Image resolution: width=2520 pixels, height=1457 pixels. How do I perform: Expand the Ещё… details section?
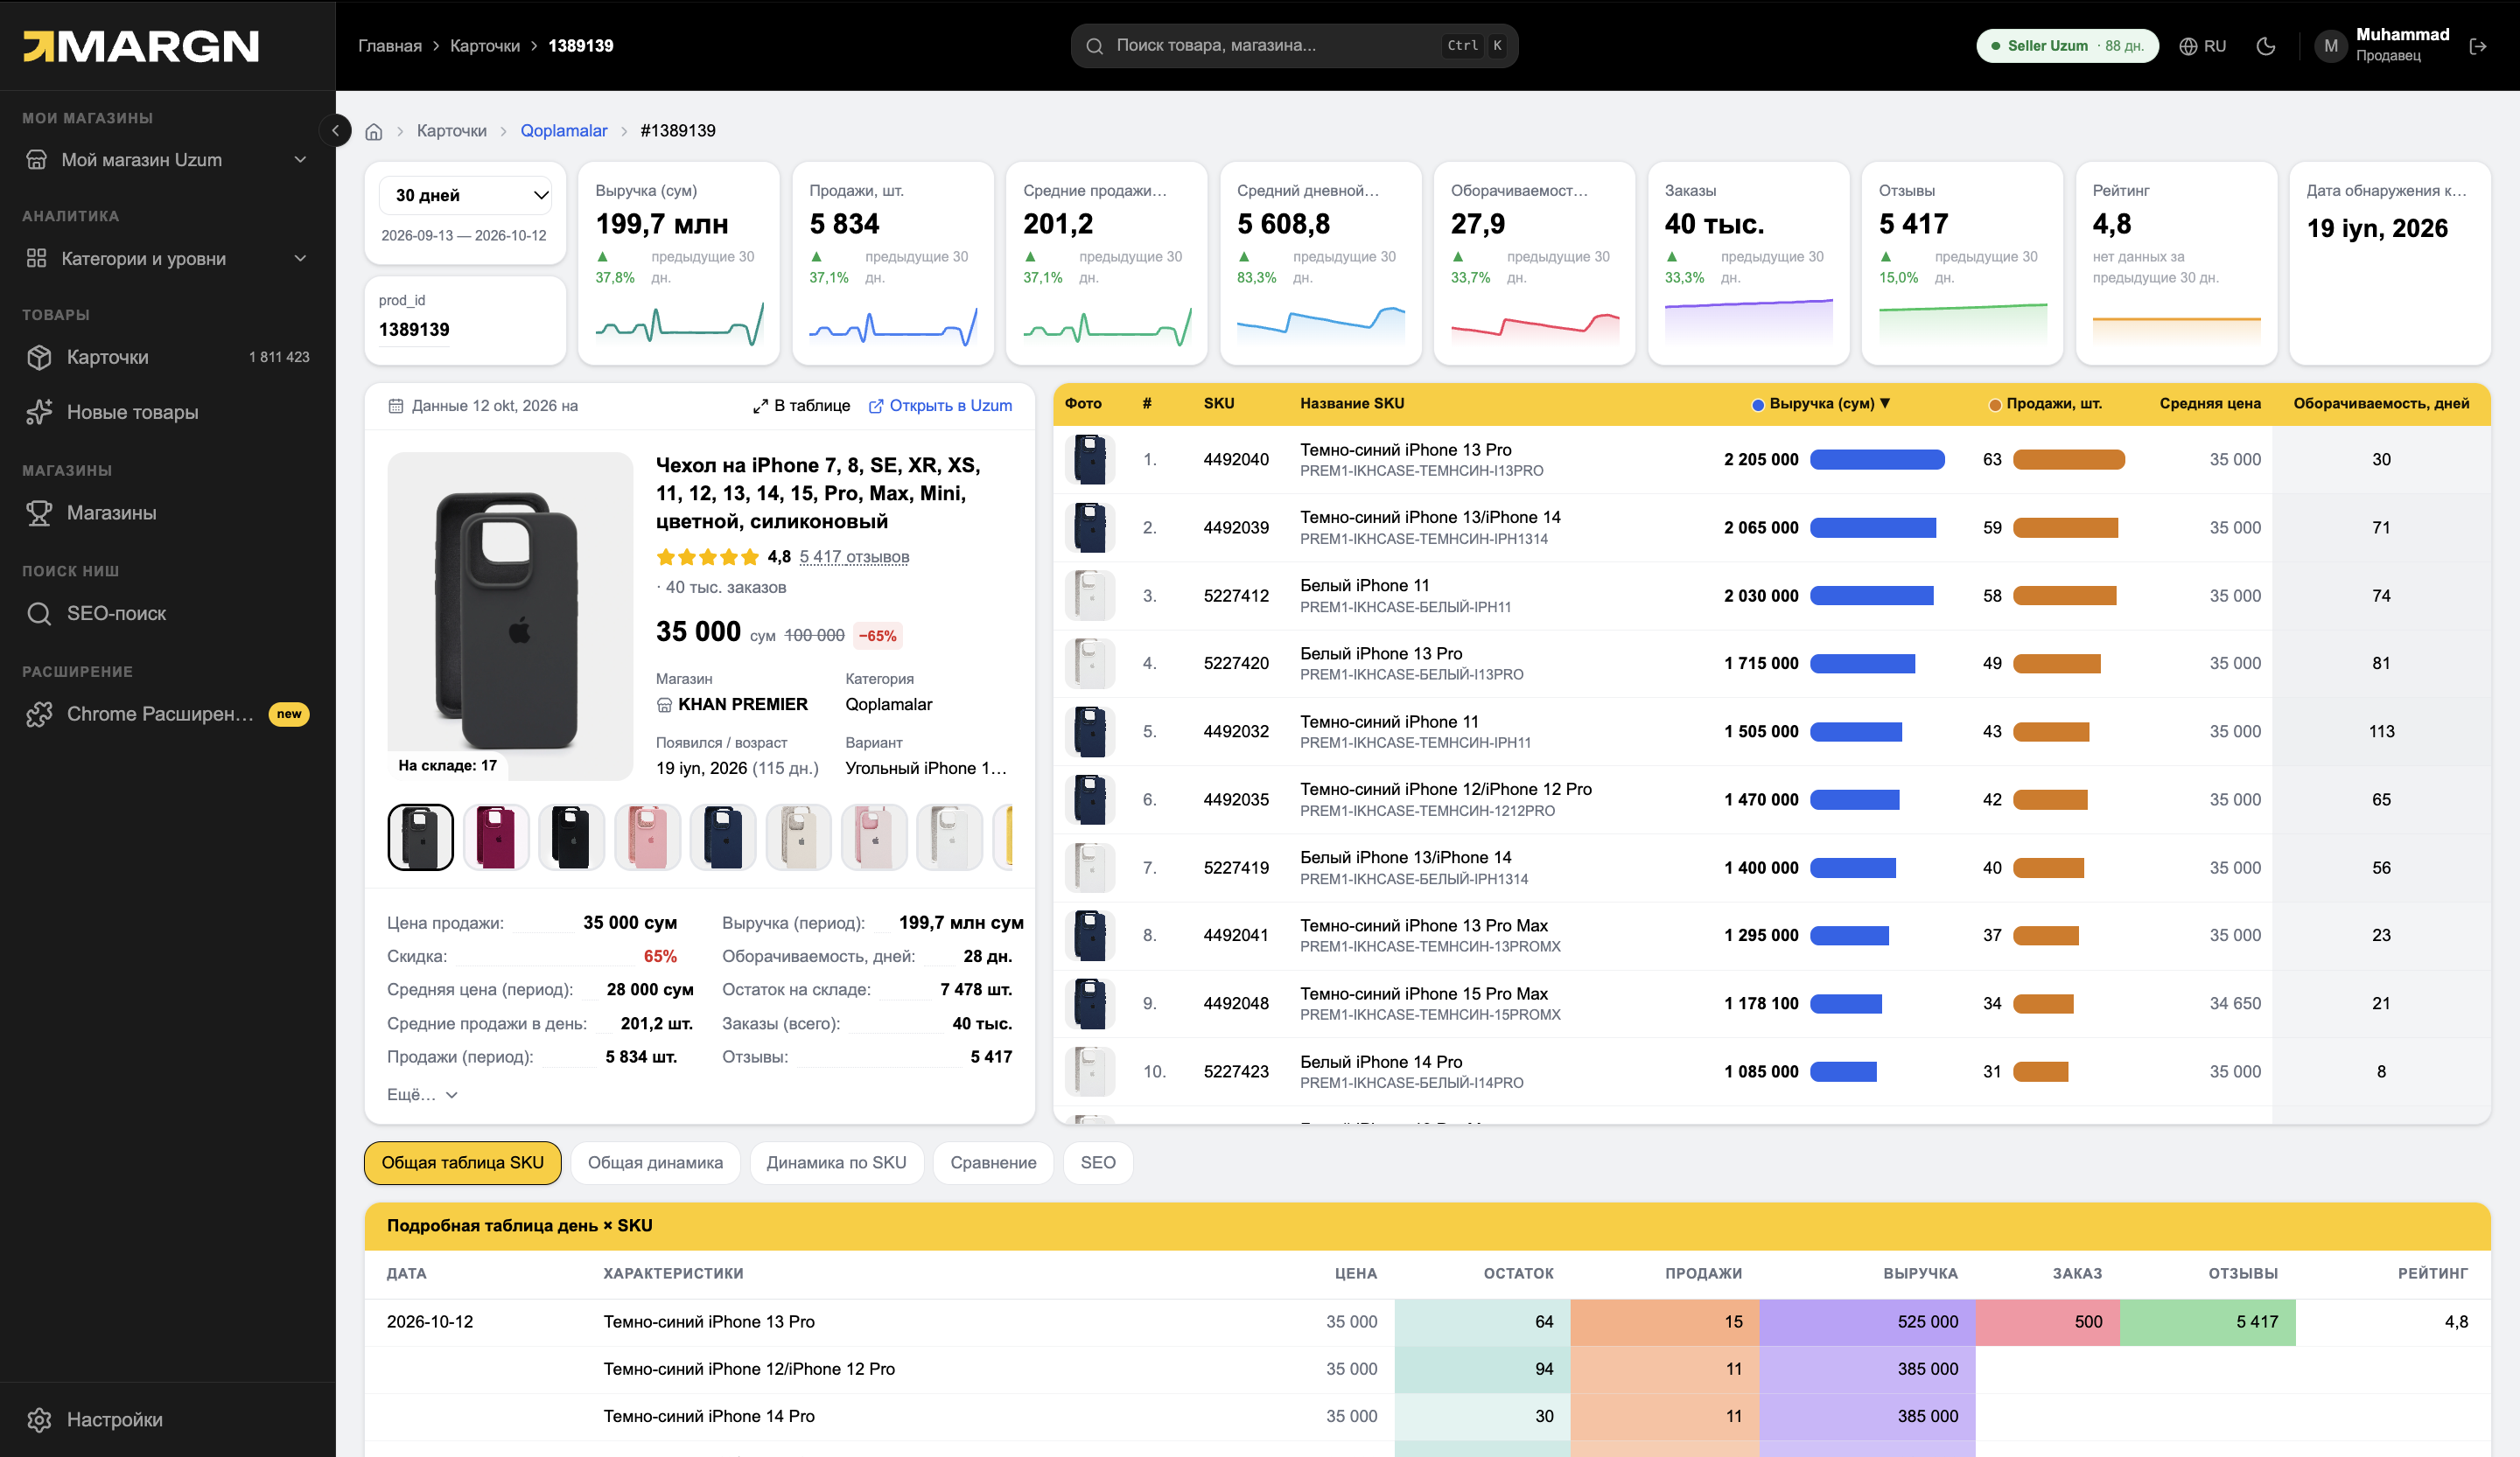click(x=422, y=1094)
